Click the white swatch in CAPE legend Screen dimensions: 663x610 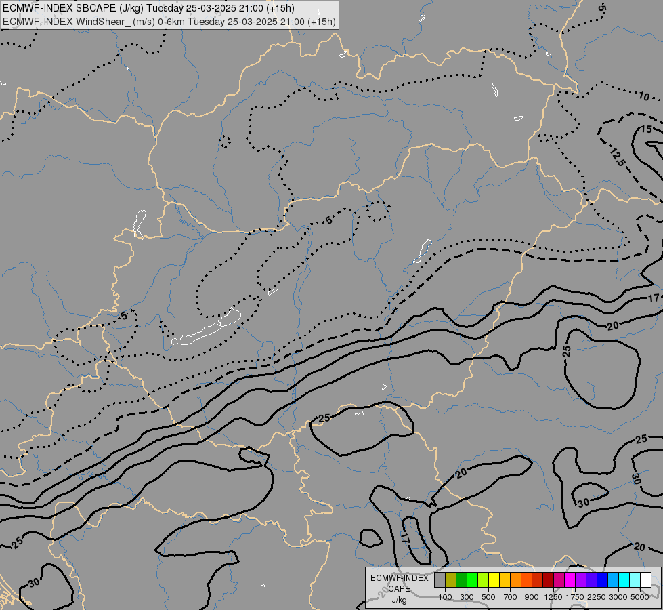[645, 579]
